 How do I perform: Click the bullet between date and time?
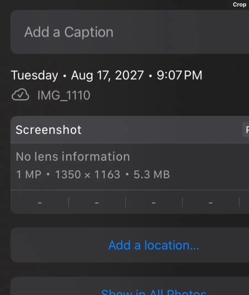150,76
